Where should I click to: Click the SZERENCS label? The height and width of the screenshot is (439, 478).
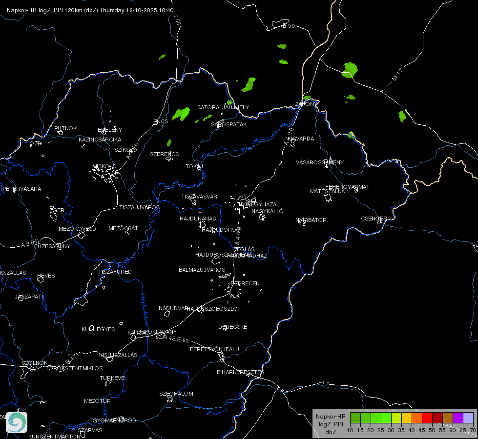pyautogui.click(x=165, y=154)
